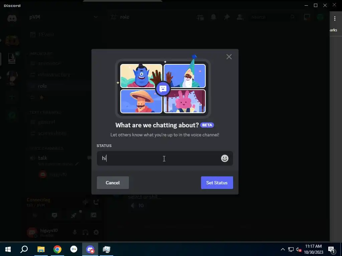The width and height of the screenshot is (342, 256).
Task: Select the talk voice channel
Action: coord(42,158)
